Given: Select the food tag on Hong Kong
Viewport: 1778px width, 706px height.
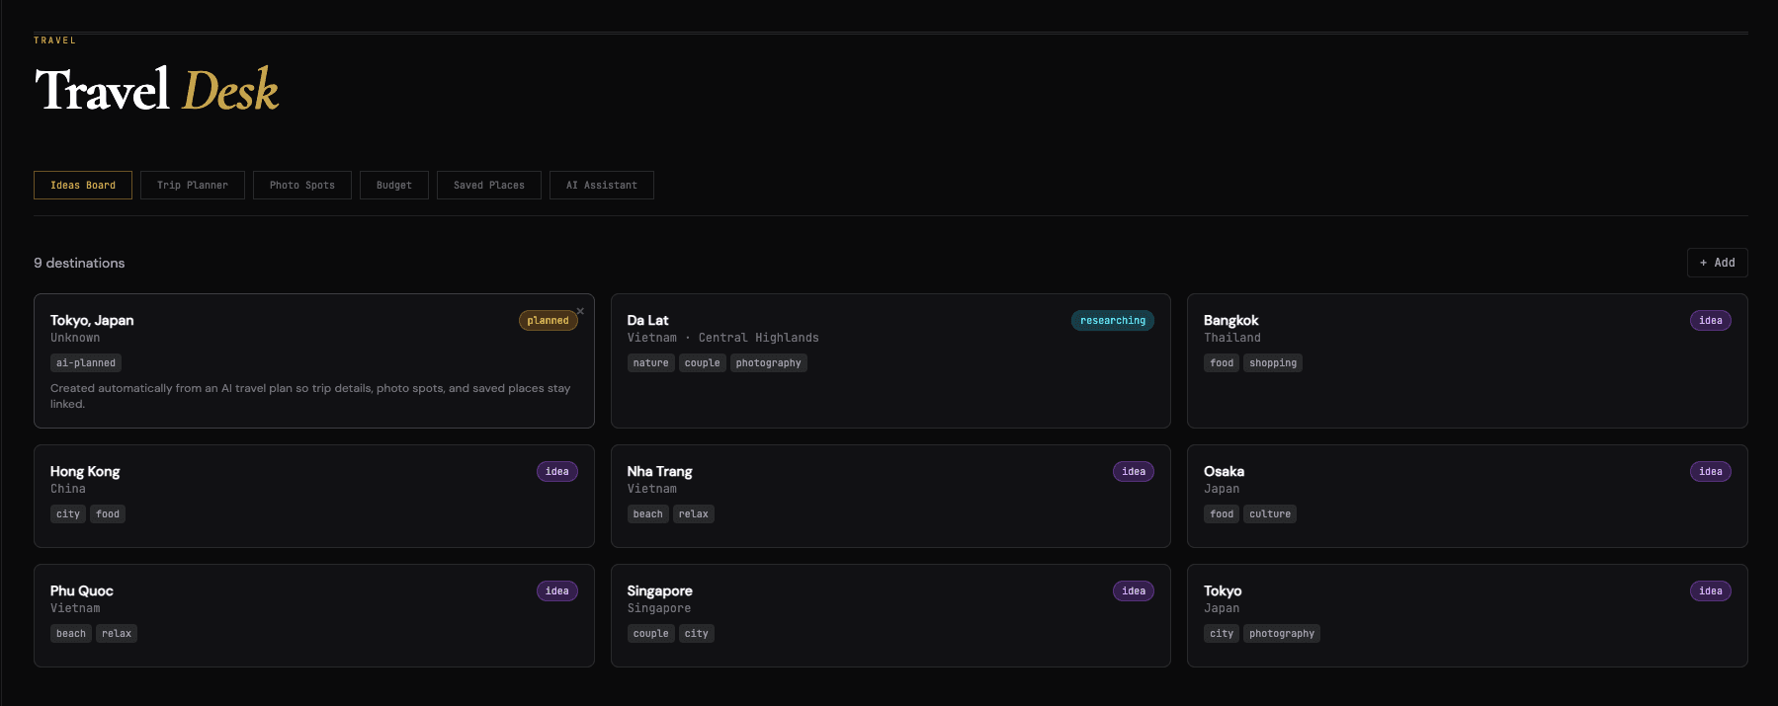Looking at the screenshot, I should pyautogui.click(x=108, y=513).
